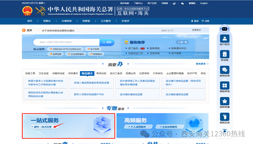253x144 pixels.
Task: Open 获准入境定居旅客安家物品进境 card
Action: (x=92, y=83)
